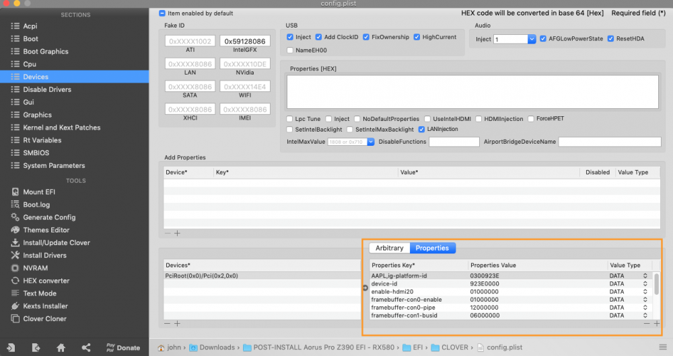
Task: Remove selected entry from the Devices list
Action: click(x=168, y=324)
